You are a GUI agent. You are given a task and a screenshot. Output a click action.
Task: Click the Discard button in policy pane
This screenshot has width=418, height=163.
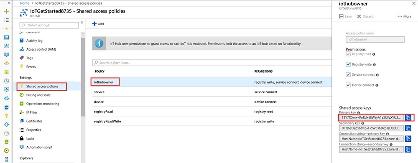(365, 17)
